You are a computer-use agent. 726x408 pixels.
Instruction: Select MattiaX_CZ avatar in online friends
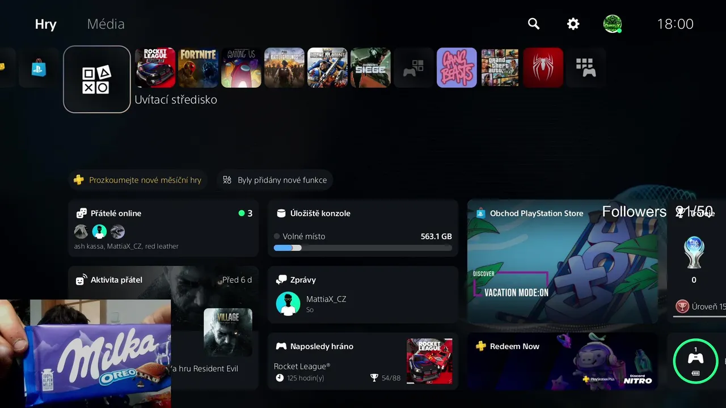pos(99,231)
